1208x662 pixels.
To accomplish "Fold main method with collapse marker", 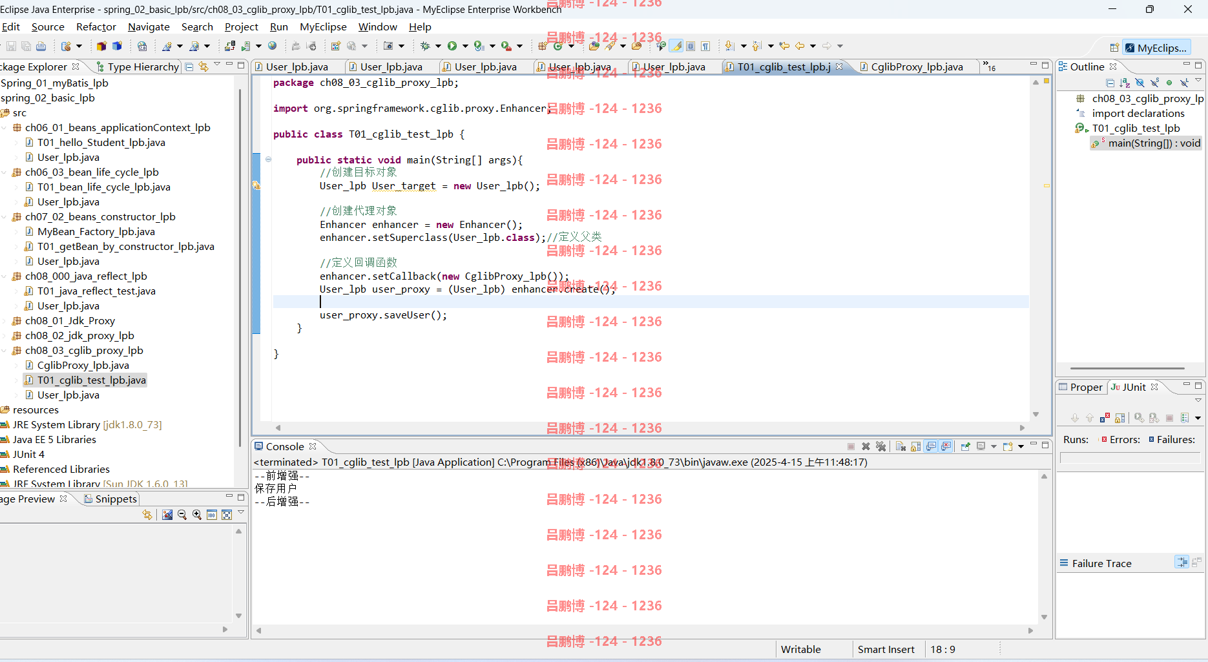I will coord(268,160).
